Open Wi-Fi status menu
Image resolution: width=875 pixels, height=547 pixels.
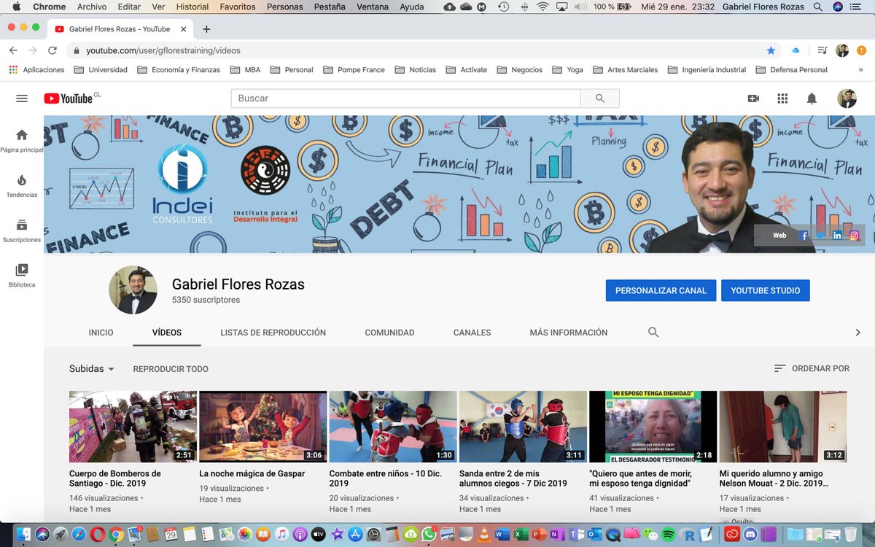point(542,7)
